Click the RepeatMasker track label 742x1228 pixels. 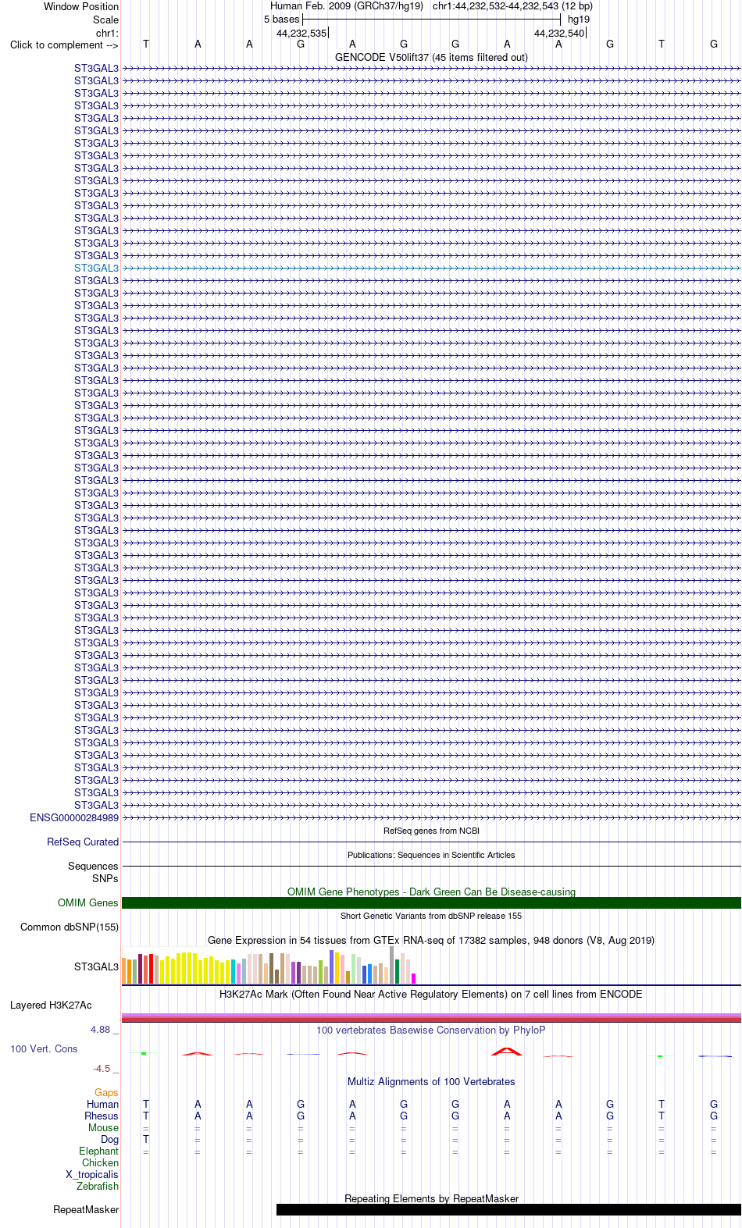[x=86, y=1209]
